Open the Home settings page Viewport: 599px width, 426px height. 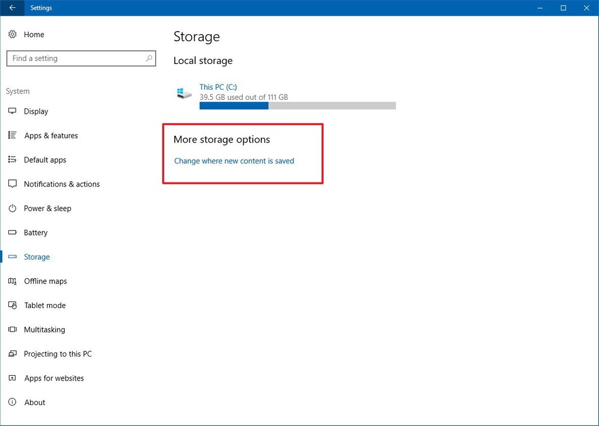34,34
